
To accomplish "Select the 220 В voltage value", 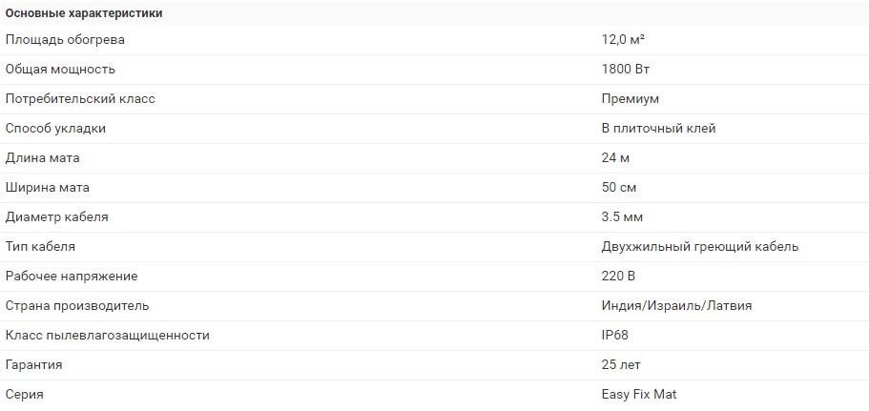I will (618, 277).
